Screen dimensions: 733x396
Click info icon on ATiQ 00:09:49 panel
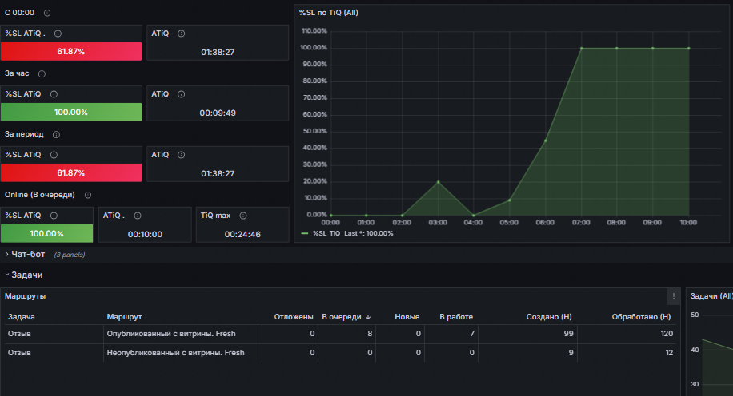coord(182,94)
